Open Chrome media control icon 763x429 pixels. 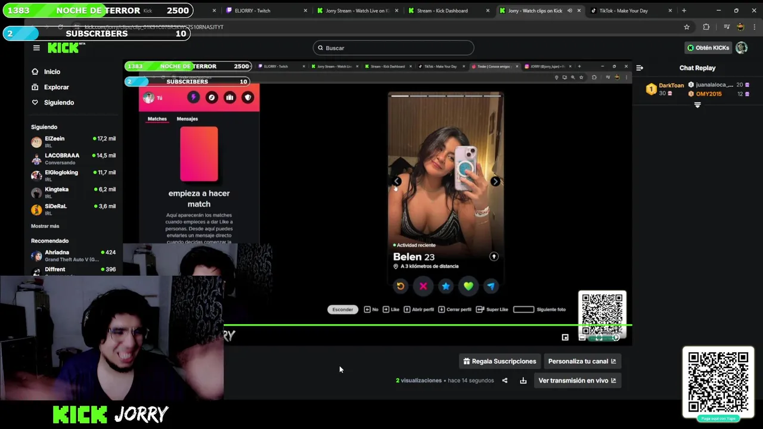click(727, 27)
